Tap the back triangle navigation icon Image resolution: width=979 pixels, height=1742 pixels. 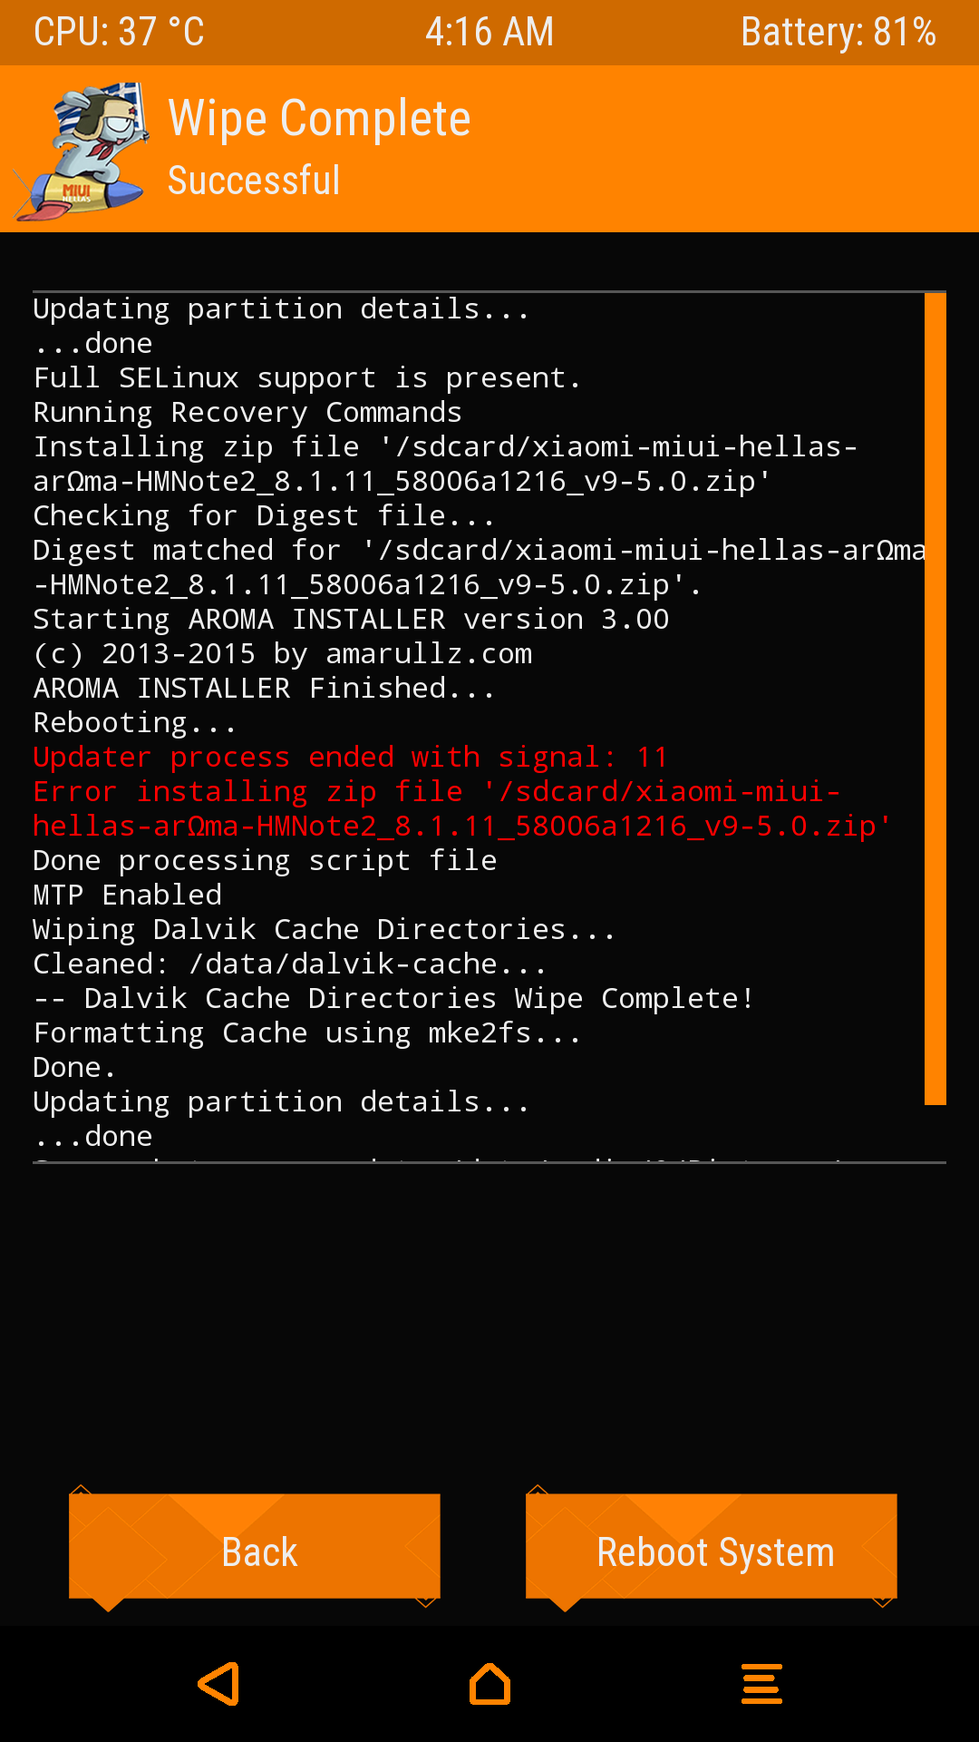pos(219,1684)
